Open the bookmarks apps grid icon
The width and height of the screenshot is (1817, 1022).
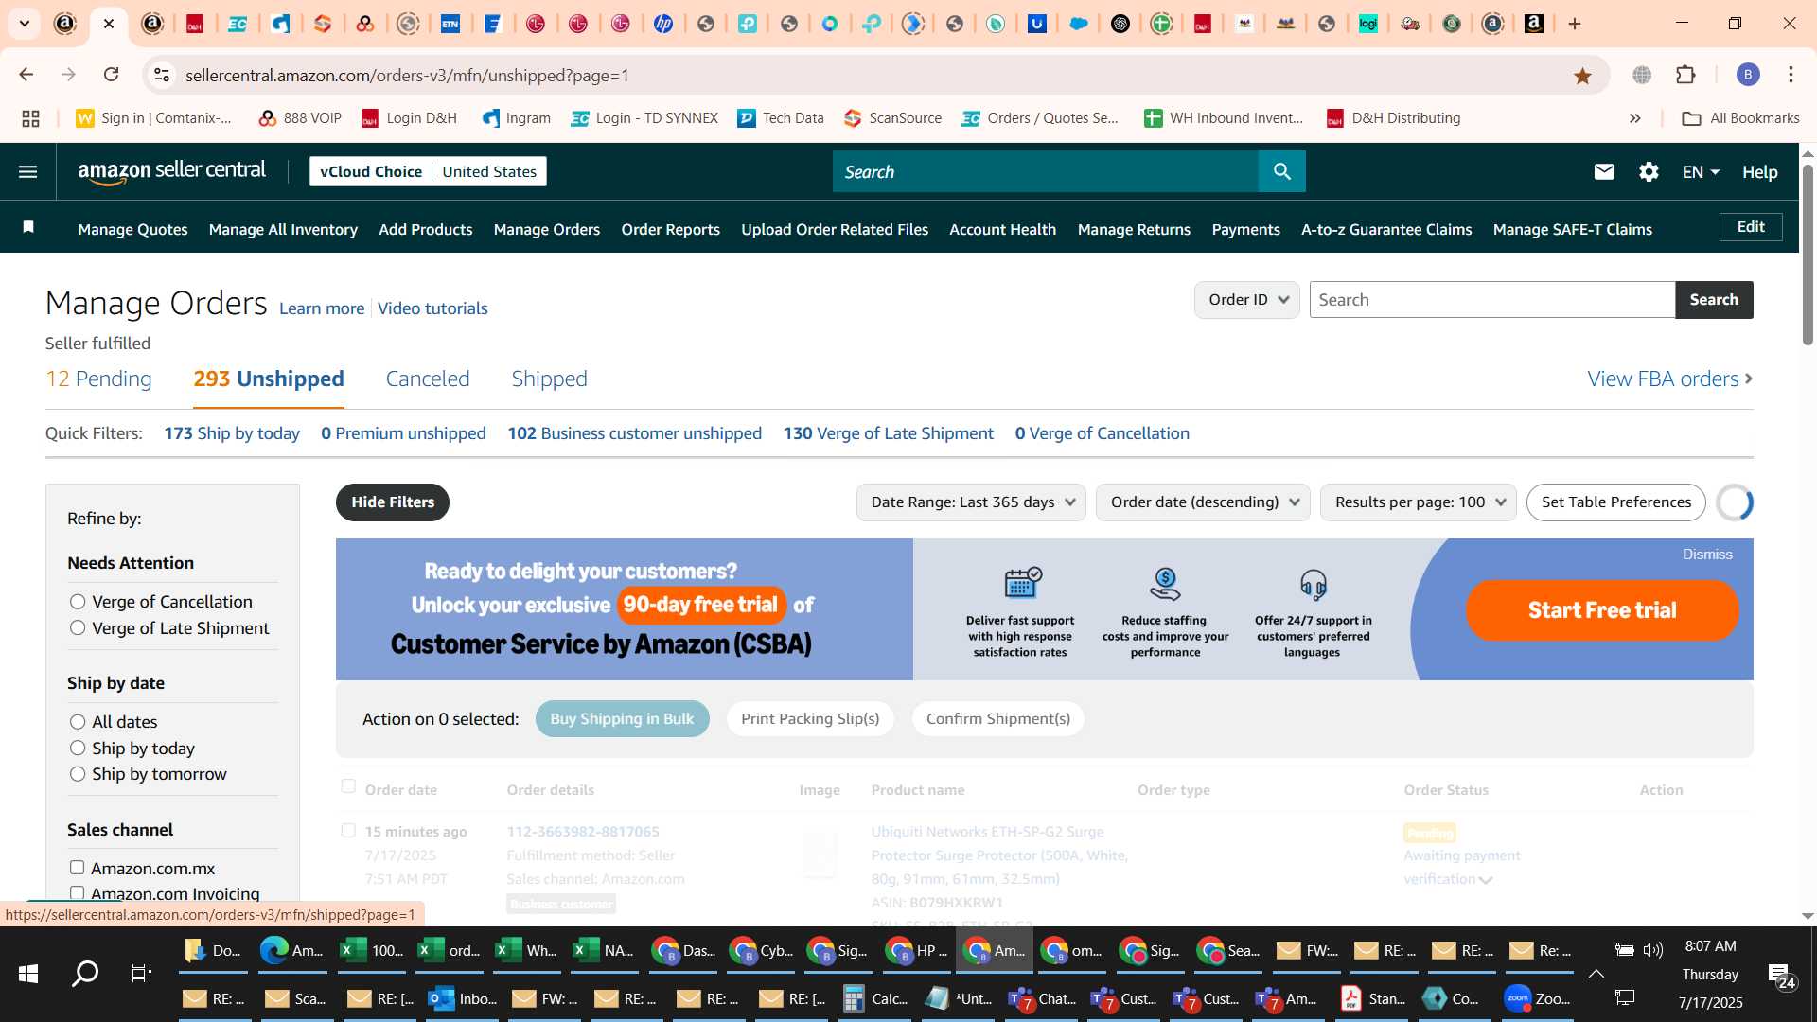30,118
